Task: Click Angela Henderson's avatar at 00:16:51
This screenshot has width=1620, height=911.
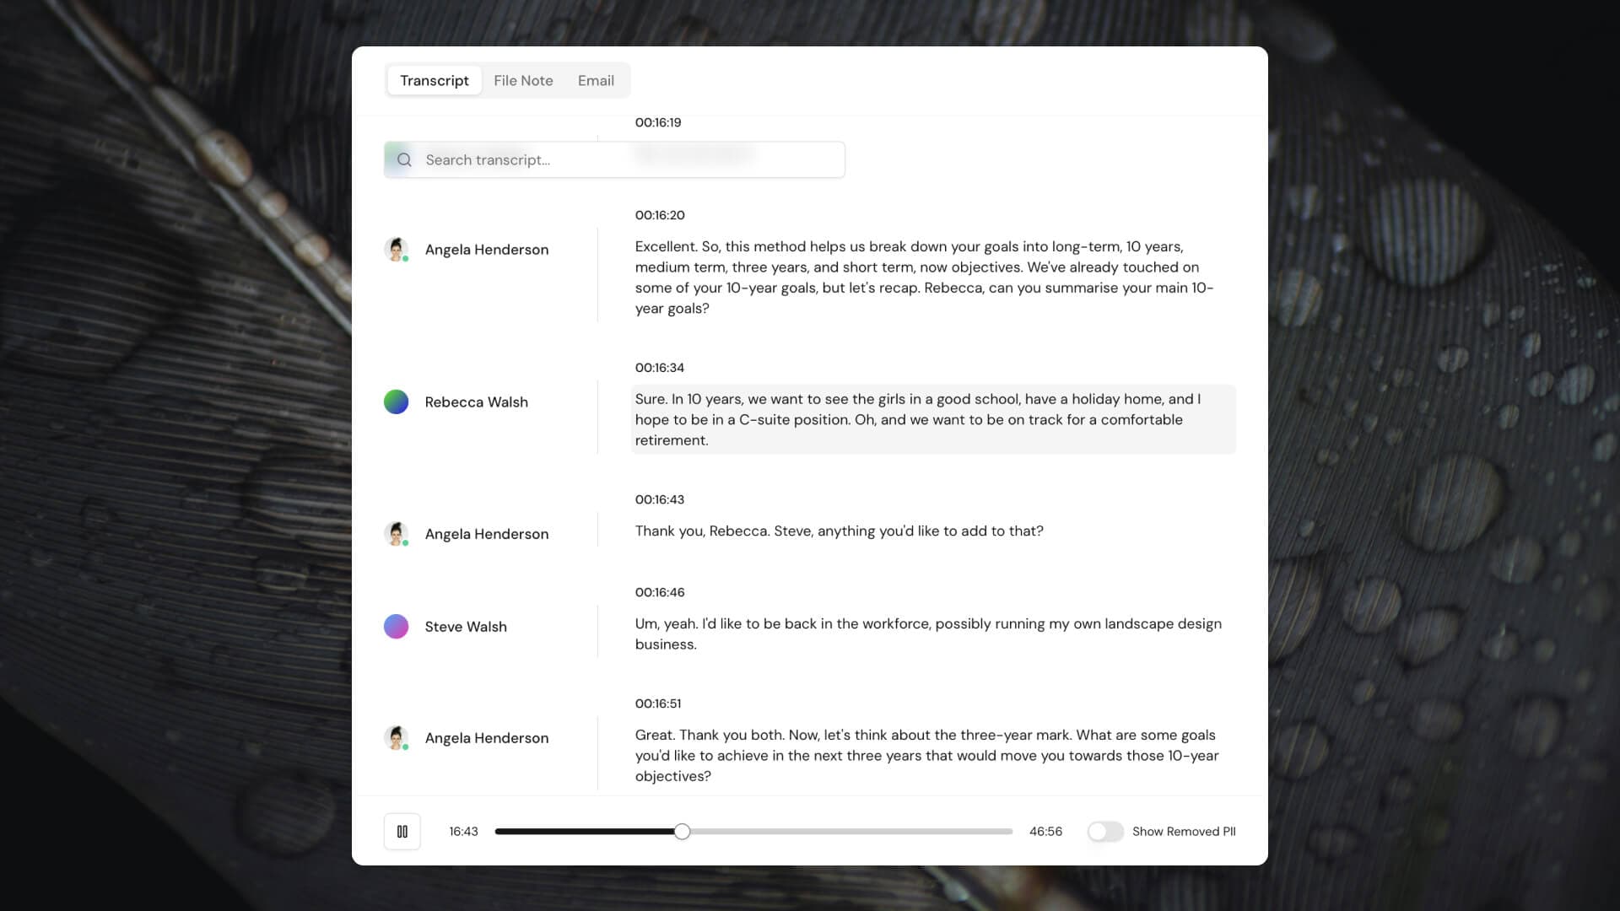Action: [x=396, y=738]
